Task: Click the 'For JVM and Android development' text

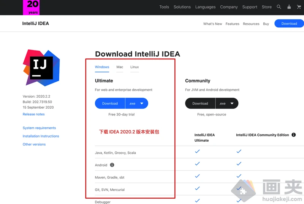Action: (x=212, y=90)
